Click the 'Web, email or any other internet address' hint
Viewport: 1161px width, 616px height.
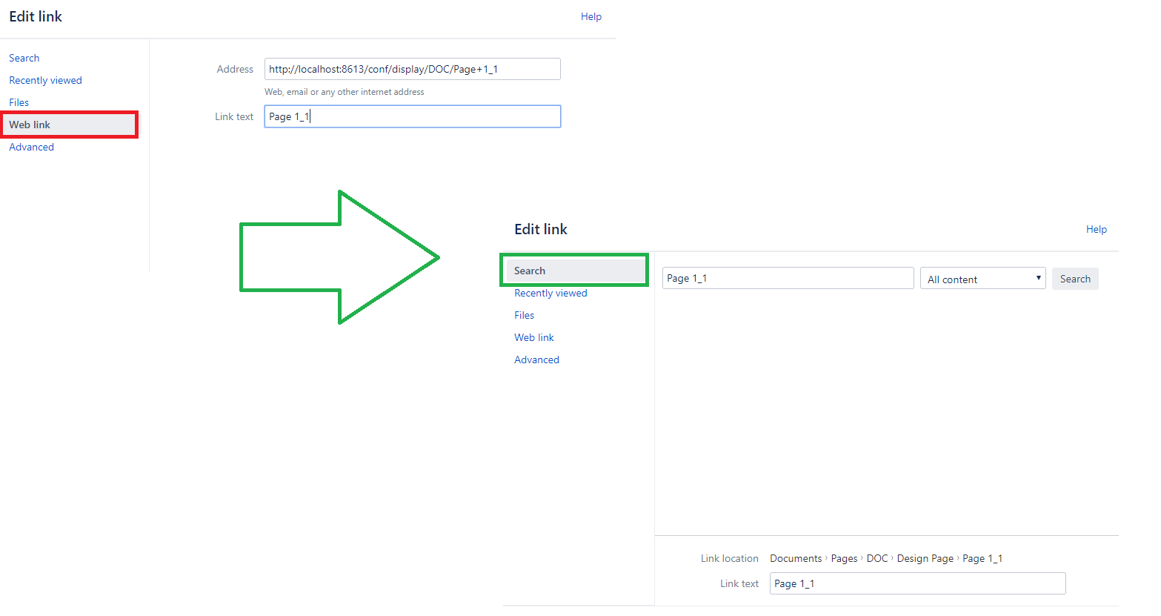click(x=345, y=92)
